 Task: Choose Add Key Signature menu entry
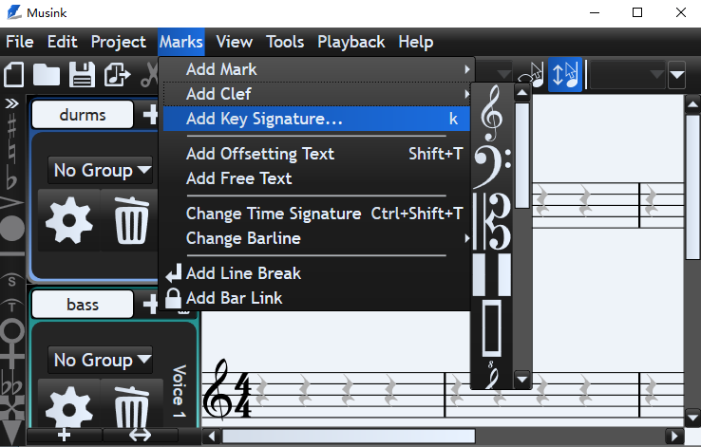tap(265, 119)
